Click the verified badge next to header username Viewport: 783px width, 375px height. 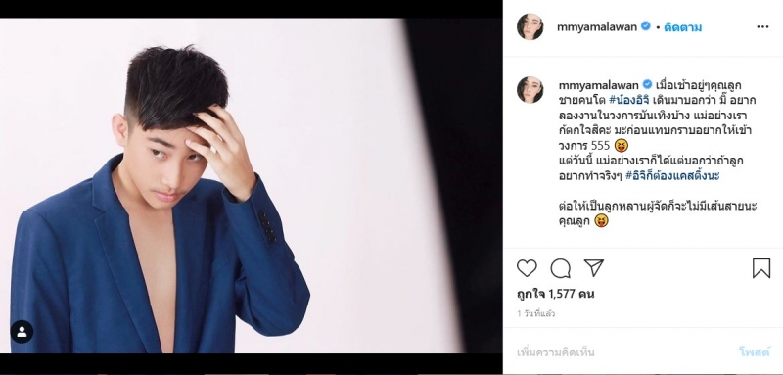tap(645, 26)
